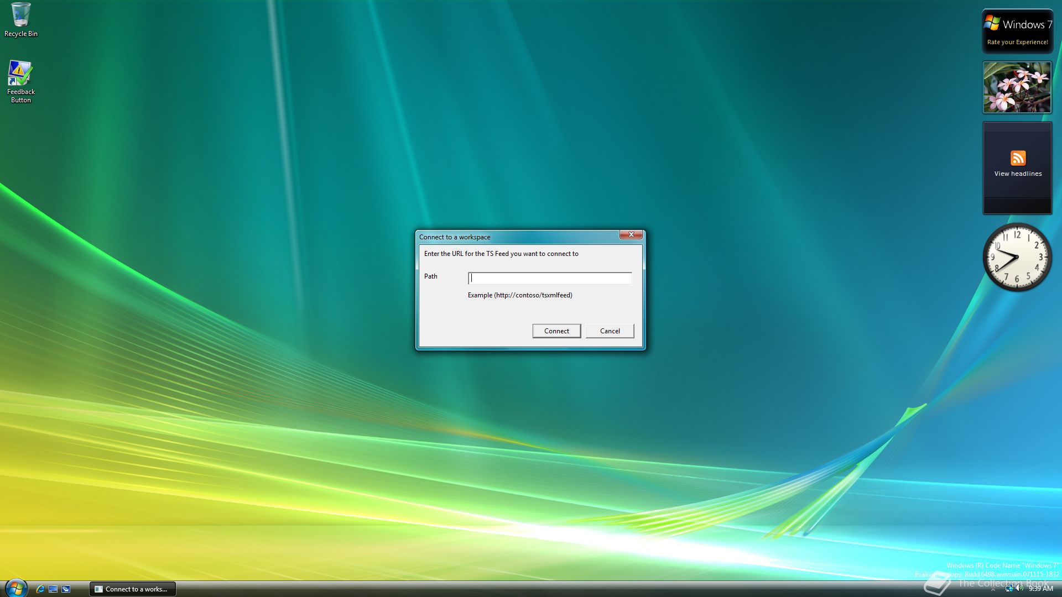Launch Internet Explorer from Quick Launch
Viewport: 1062px width, 597px height.
(40, 589)
